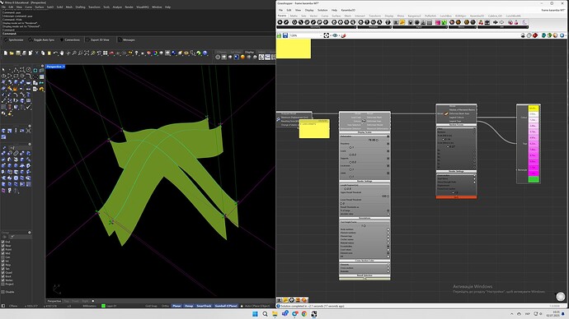Open Rhino Analyze menu
Viewport: 569px width, 319px height.
coord(117,7)
